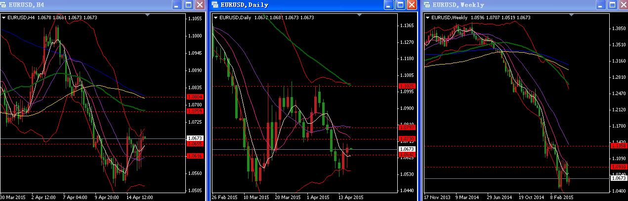Click the 1.0440 value on Daily price scale
Viewport: 628px width, 201px height.
coord(408,190)
